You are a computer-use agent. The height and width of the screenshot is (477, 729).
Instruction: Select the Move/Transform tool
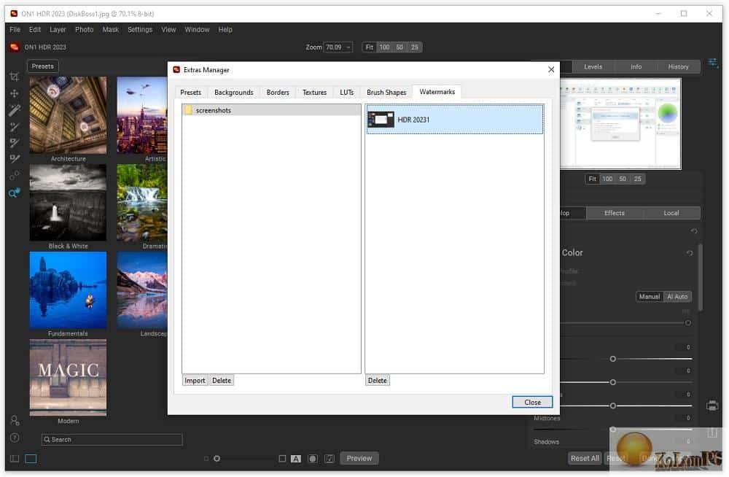(15, 93)
